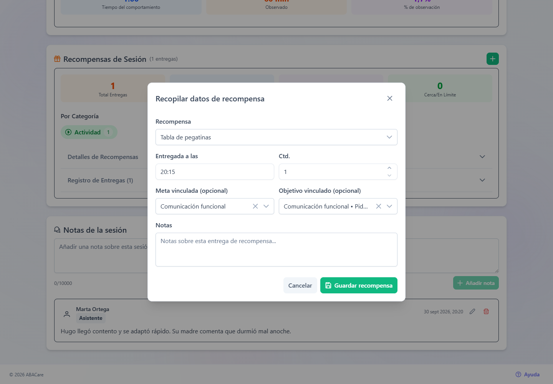Open the Objetivo vinculado dropdown arrow

[389, 206]
